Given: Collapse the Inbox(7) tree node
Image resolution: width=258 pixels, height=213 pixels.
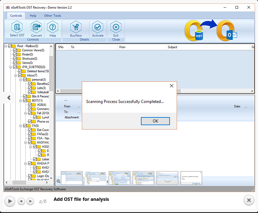Looking at the screenshot, I should pyautogui.click(x=16, y=75).
